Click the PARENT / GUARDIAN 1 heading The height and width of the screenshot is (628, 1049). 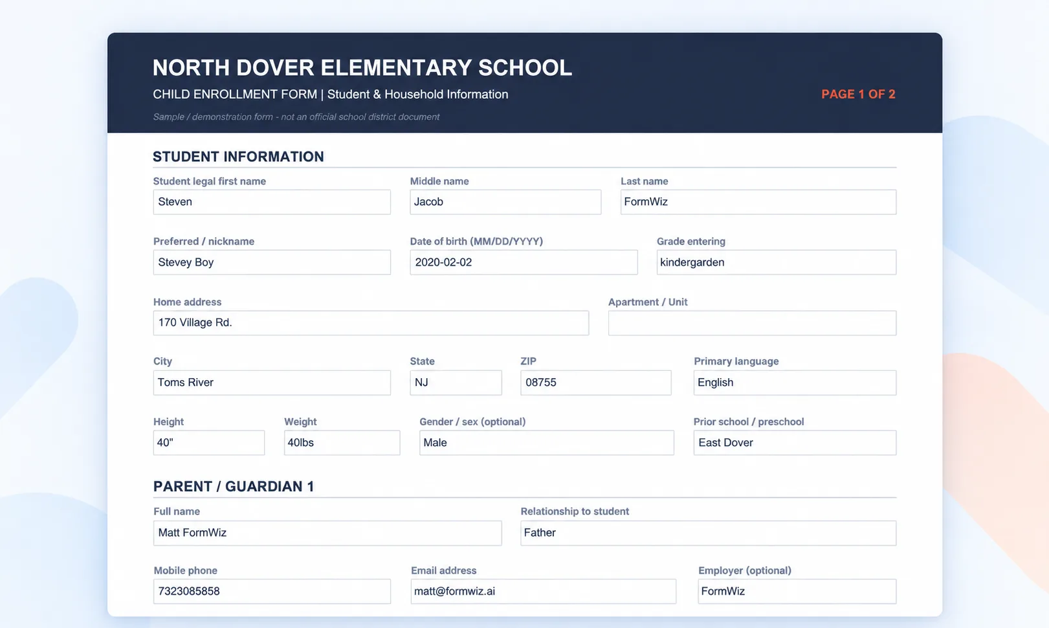pyautogui.click(x=234, y=486)
